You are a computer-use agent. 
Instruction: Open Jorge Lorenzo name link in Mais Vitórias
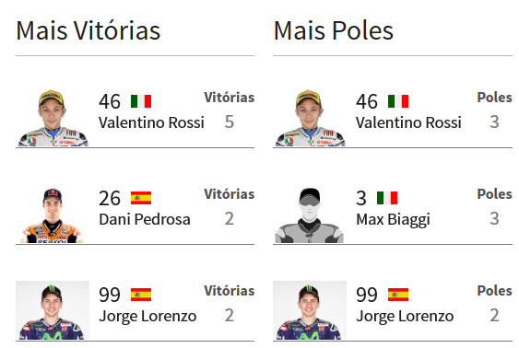coord(147,317)
